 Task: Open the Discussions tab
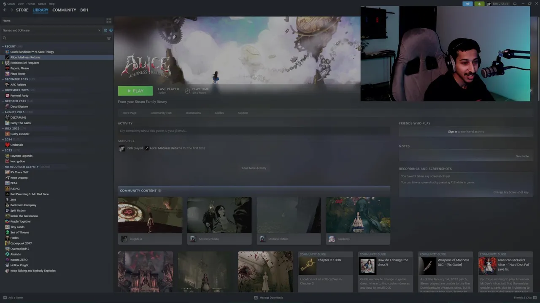pyautogui.click(x=193, y=113)
